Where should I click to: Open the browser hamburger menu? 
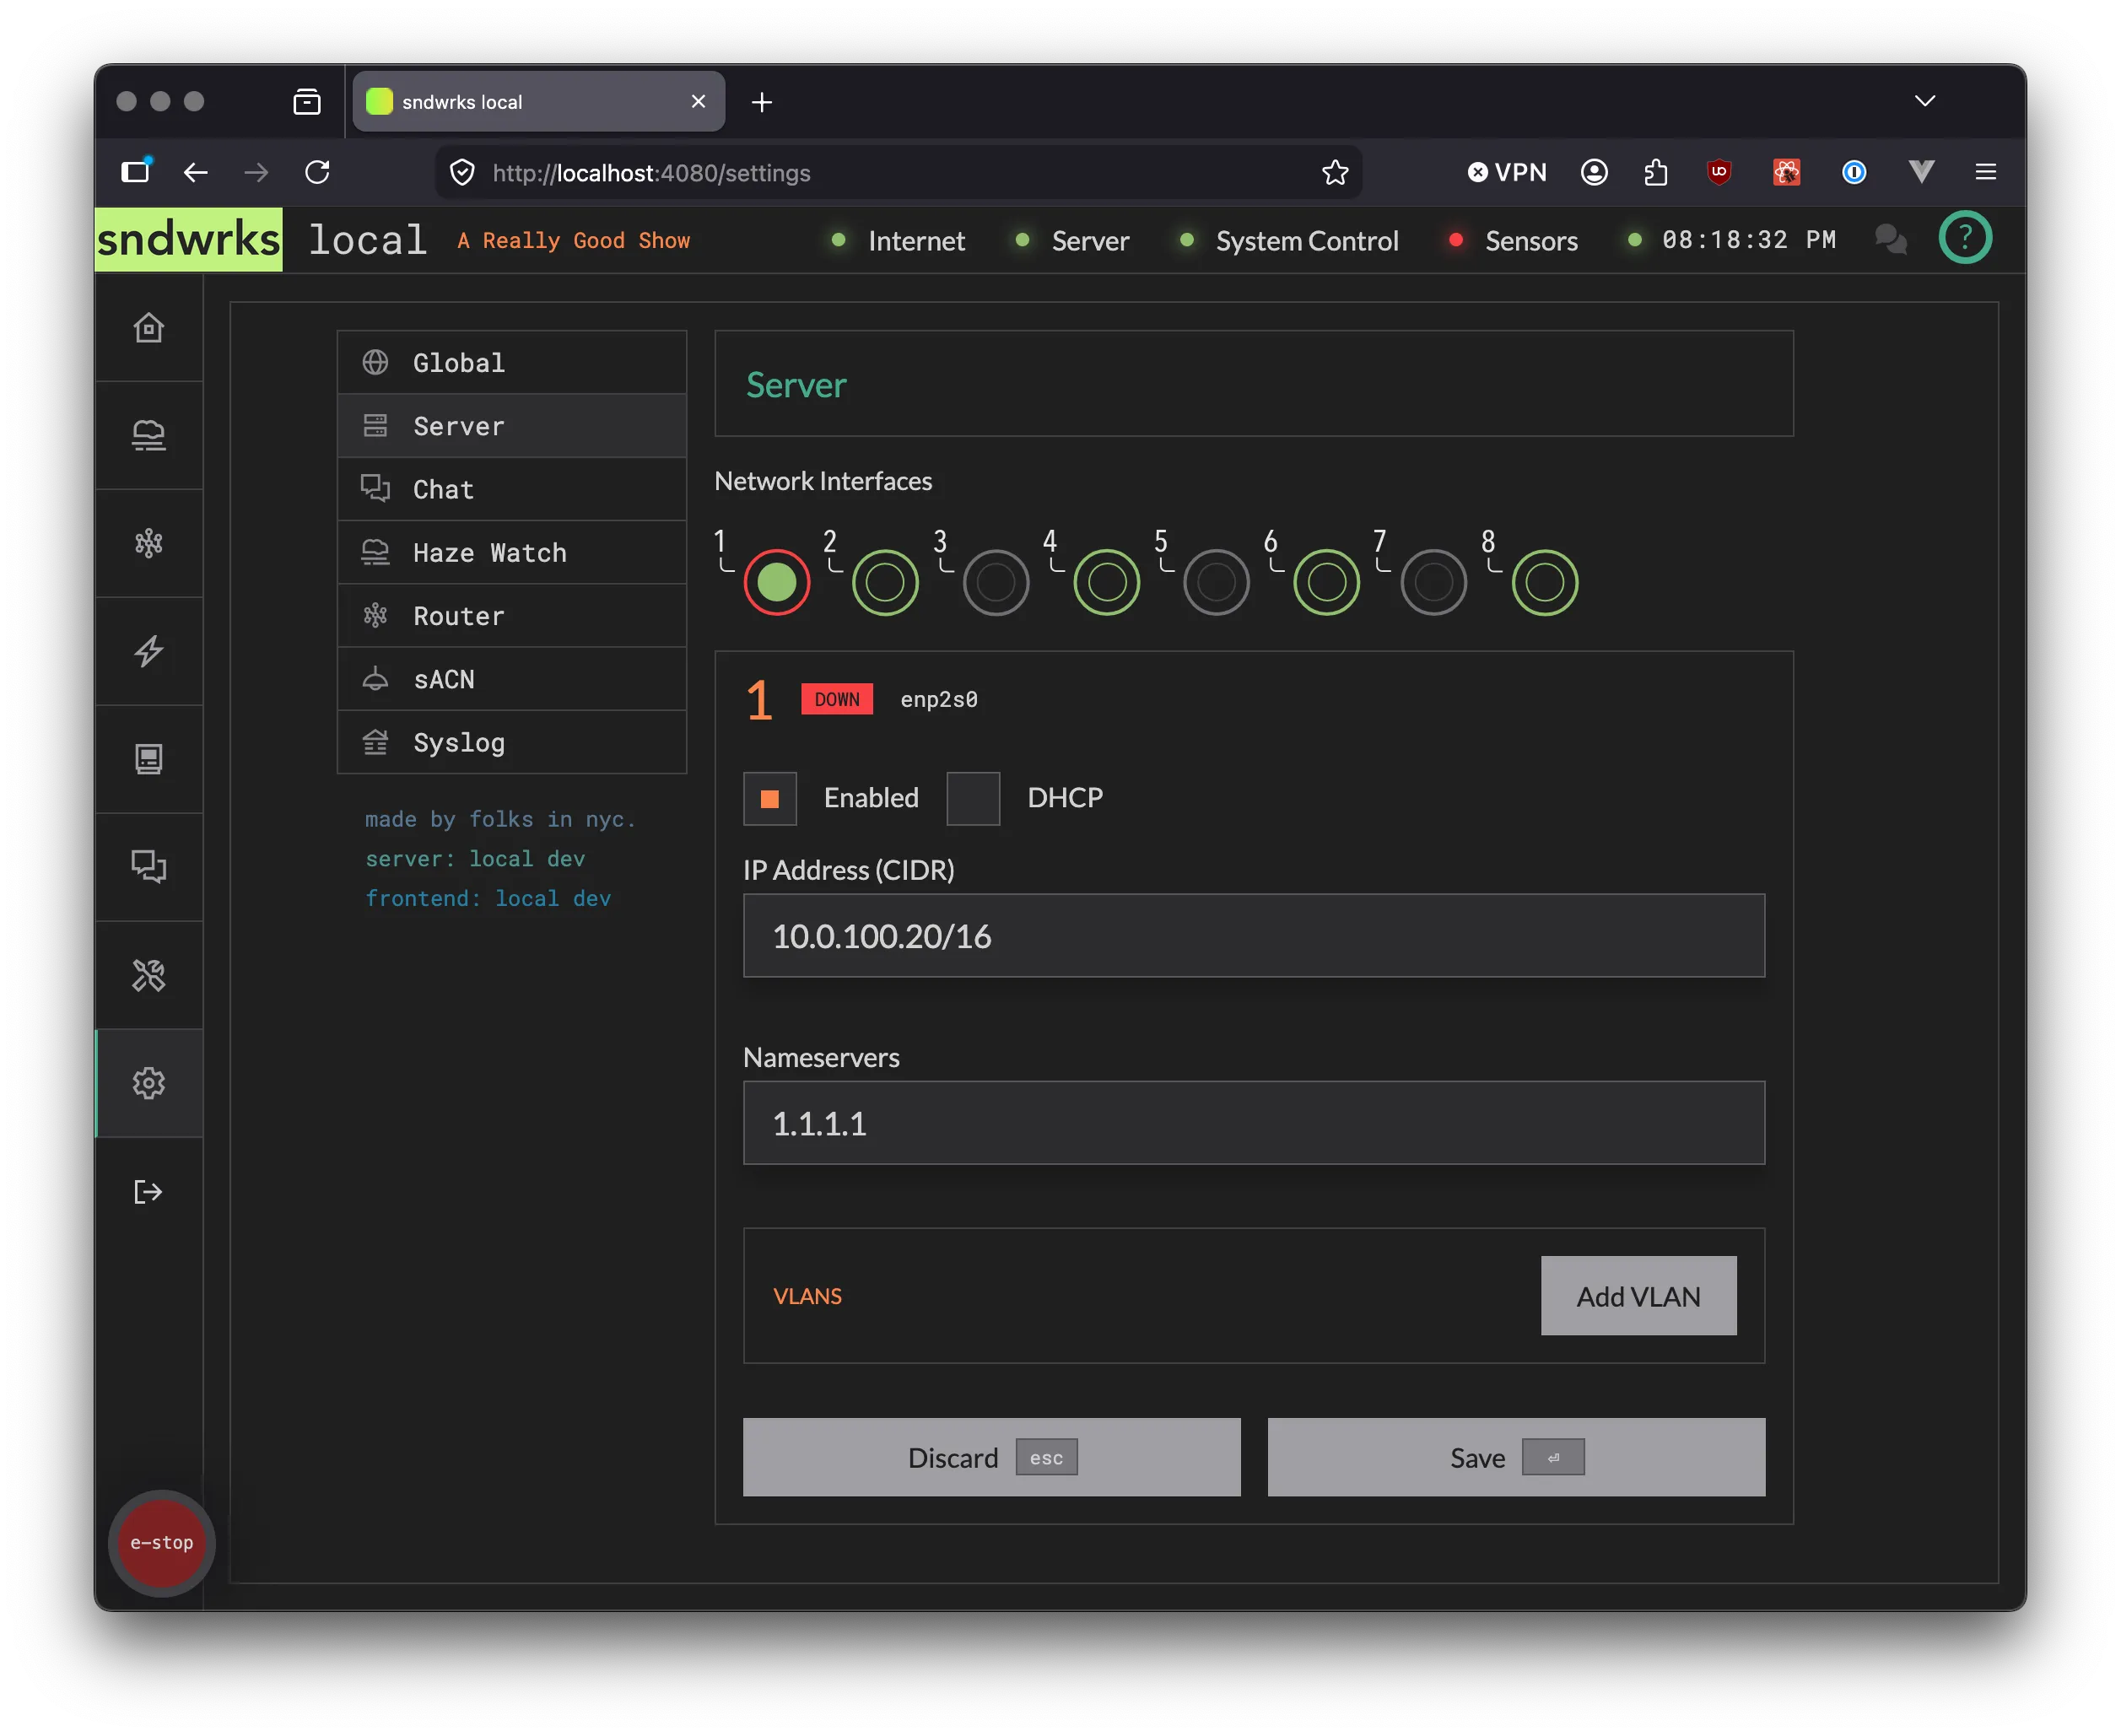coord(1985,173)
